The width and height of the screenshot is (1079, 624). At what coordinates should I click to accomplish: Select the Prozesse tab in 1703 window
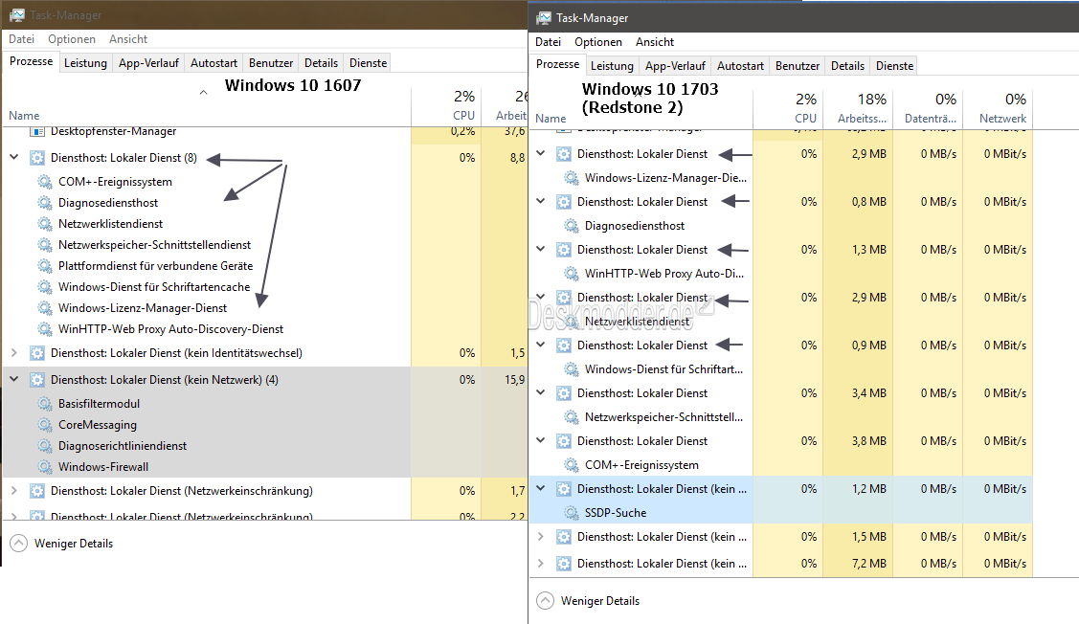tap(557, 64)
